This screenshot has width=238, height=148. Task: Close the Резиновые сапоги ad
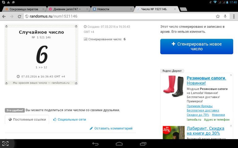pos(231,75)
